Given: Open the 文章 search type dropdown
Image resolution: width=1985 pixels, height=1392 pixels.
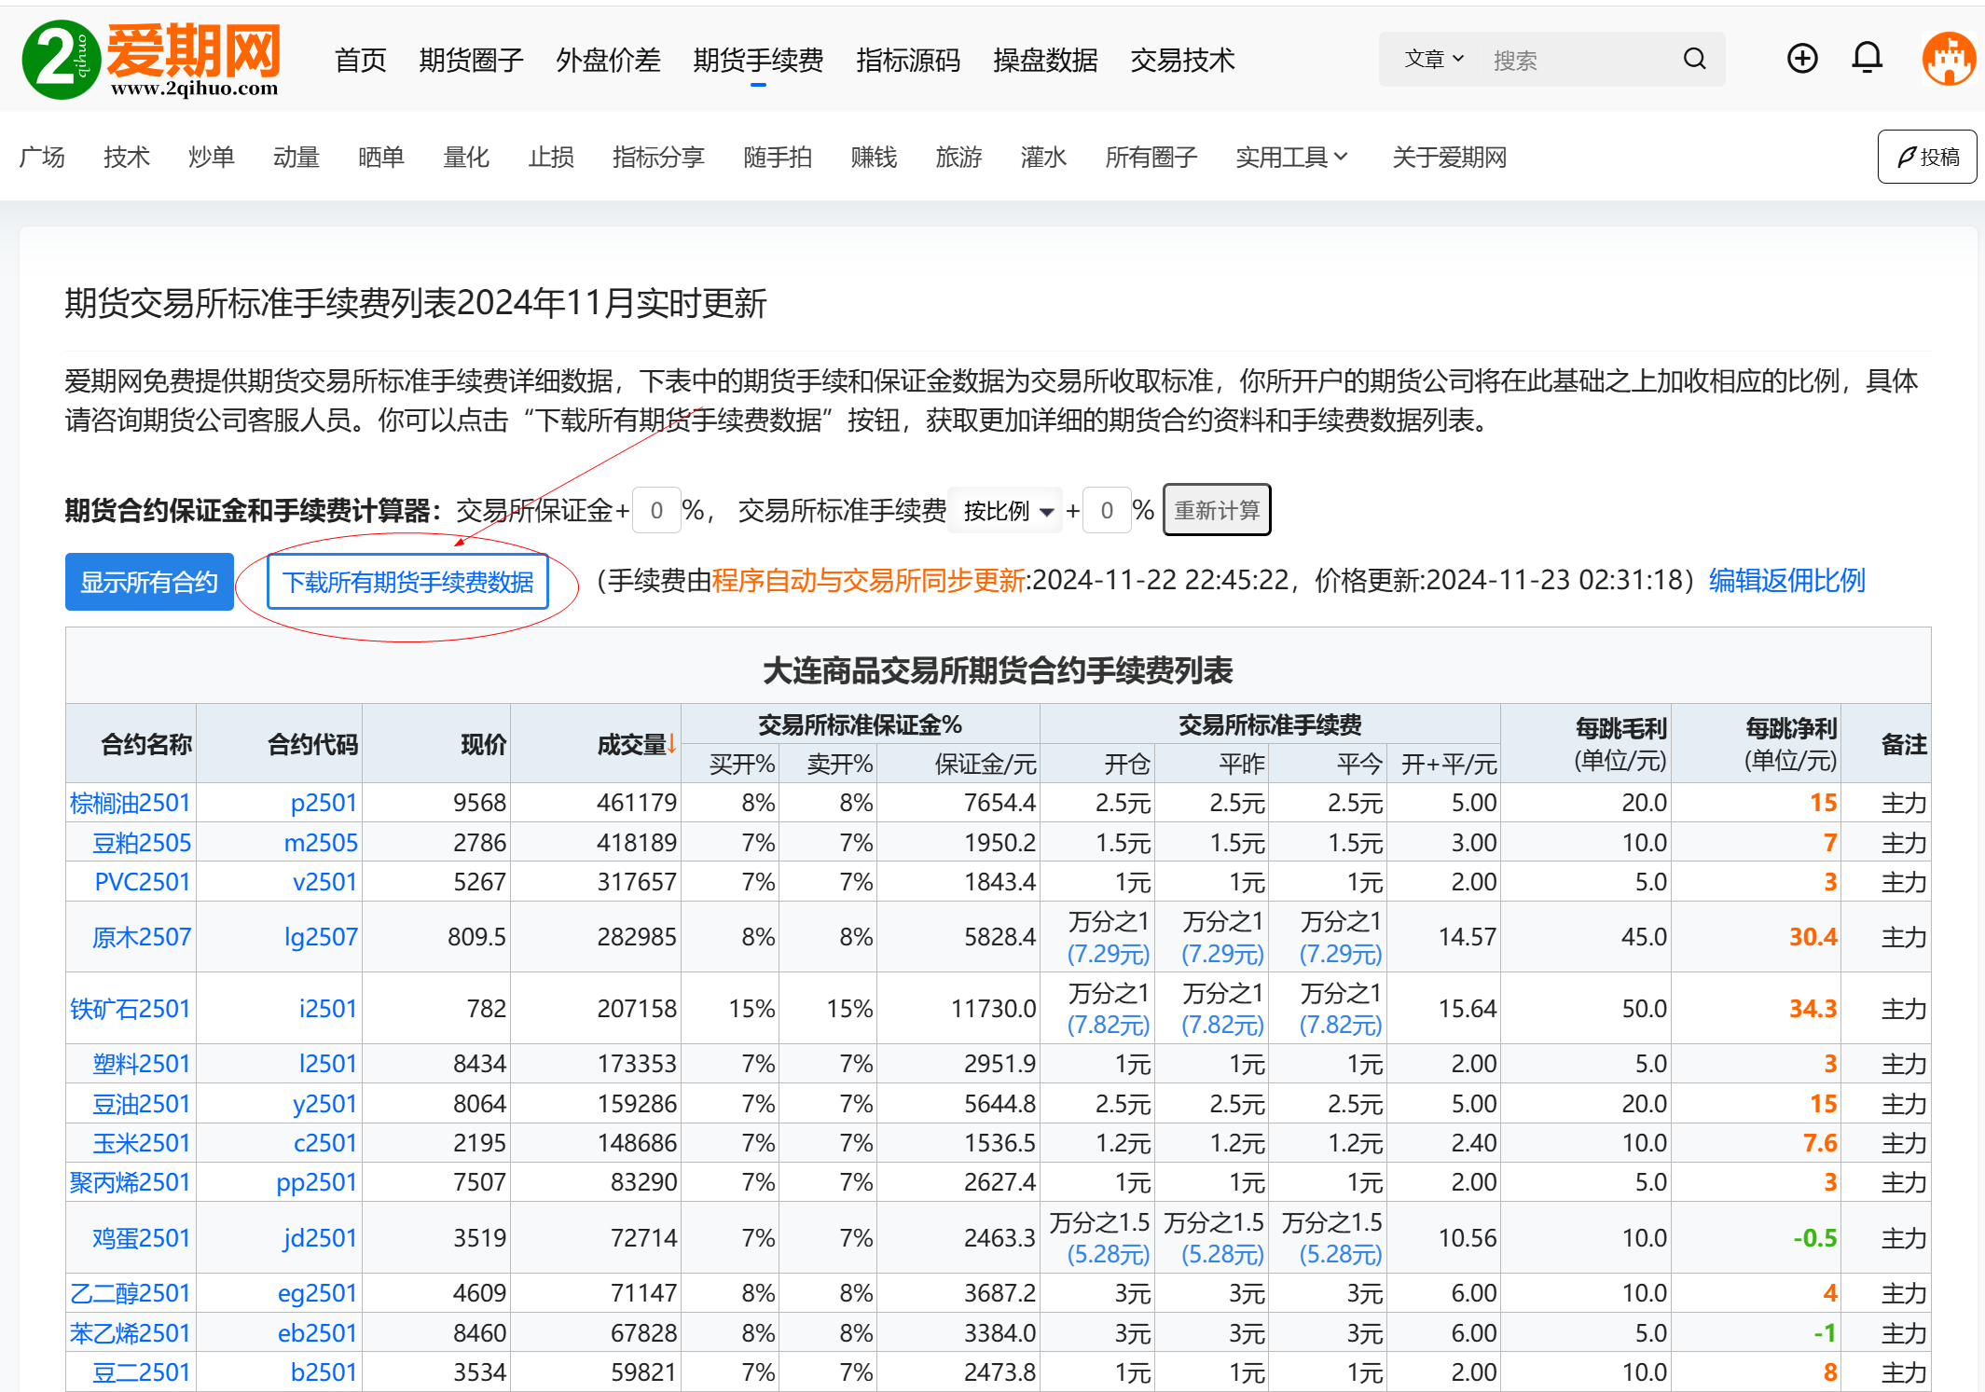Looking at the screenshot, I should pyautogui.click(x=1433, y=59).
